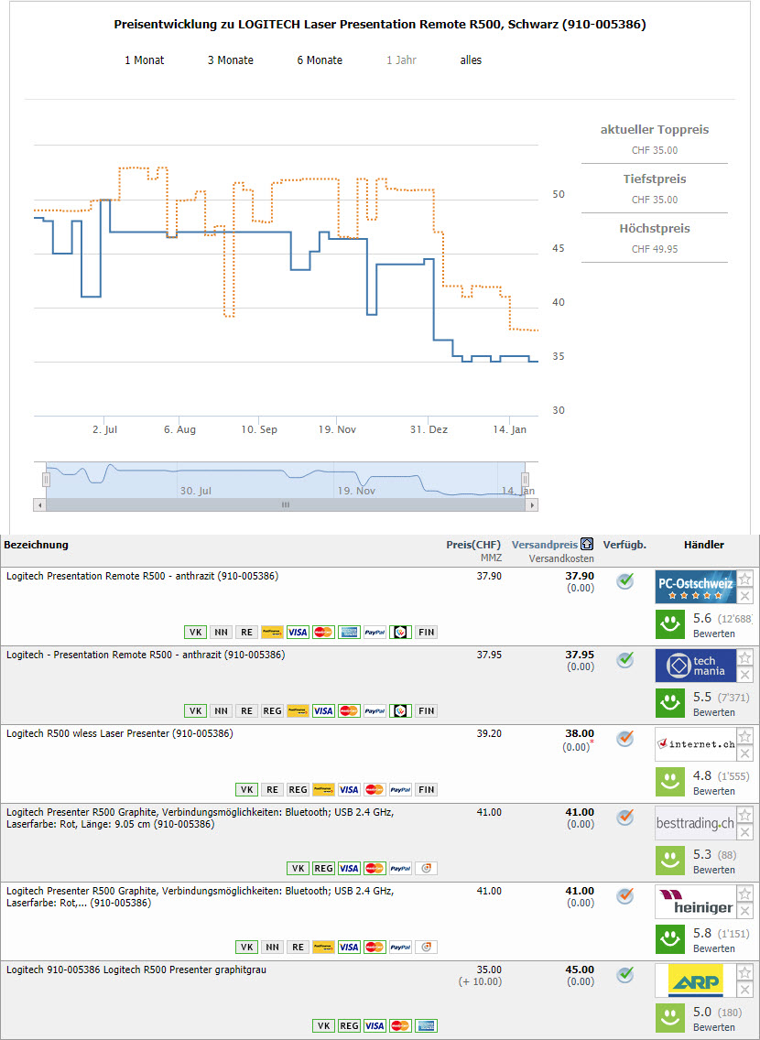Image resolution: width=760 pixels, height=1040 pixels.
Task: Show the full price history with alles
Action: (471, 60)
